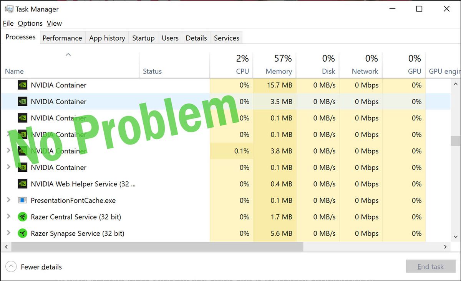Sort processes by GPU column header
Viewport: 461px width, 281px height.
pos(404,64)
